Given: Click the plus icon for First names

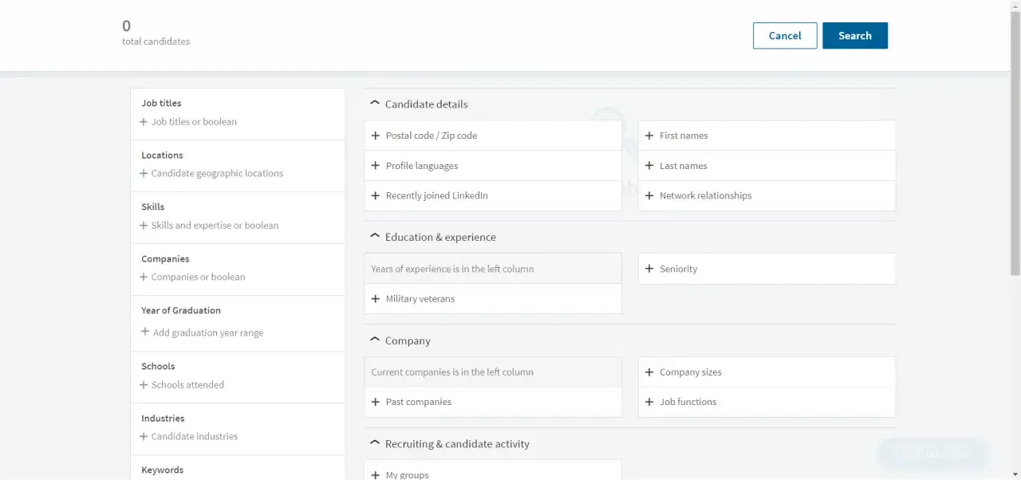Looking at the screenshot, I should 648,136.
